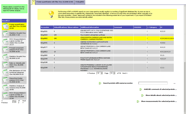Open the Statistics Boxplot Nov 28 12:24 icon
This screenshot has width=186, height=114.
coord(5,57)
